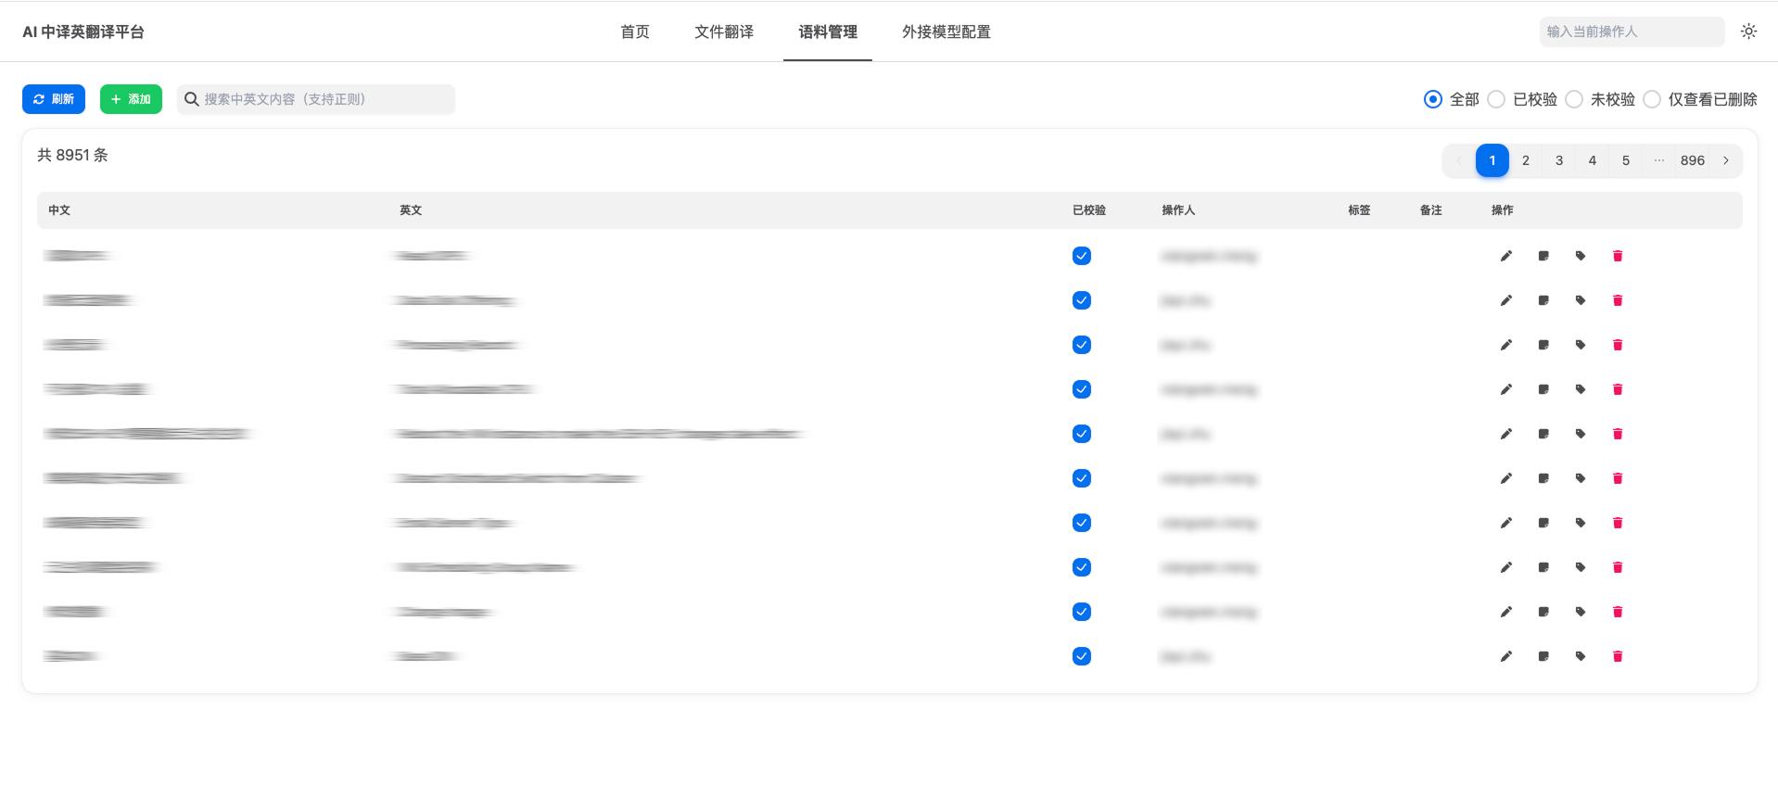The width and height of the screenshot is (1778, 786).
Task: Jump to last page 896
Action: pos(1693,160)
